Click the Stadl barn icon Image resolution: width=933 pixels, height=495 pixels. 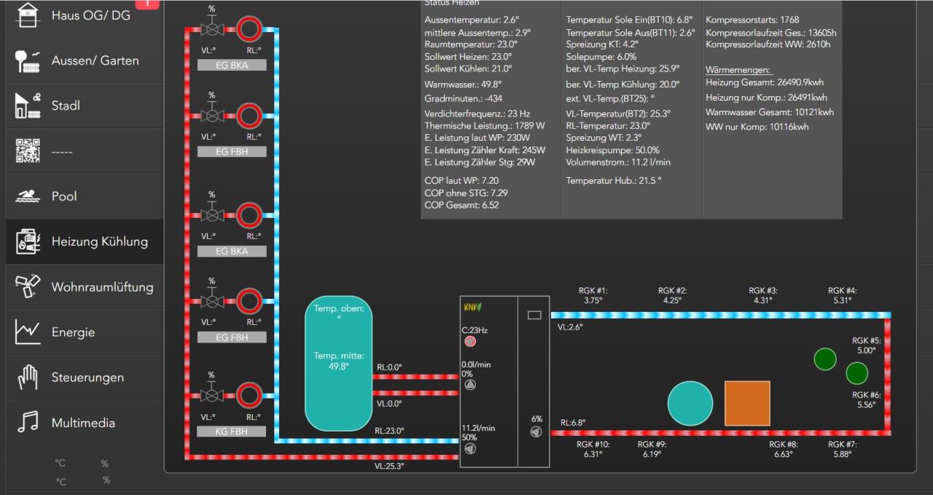28,106
